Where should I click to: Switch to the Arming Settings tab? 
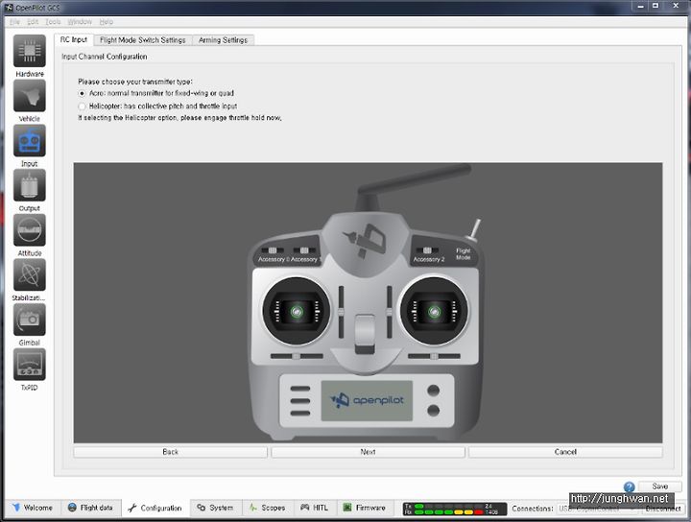click(223, 40)
